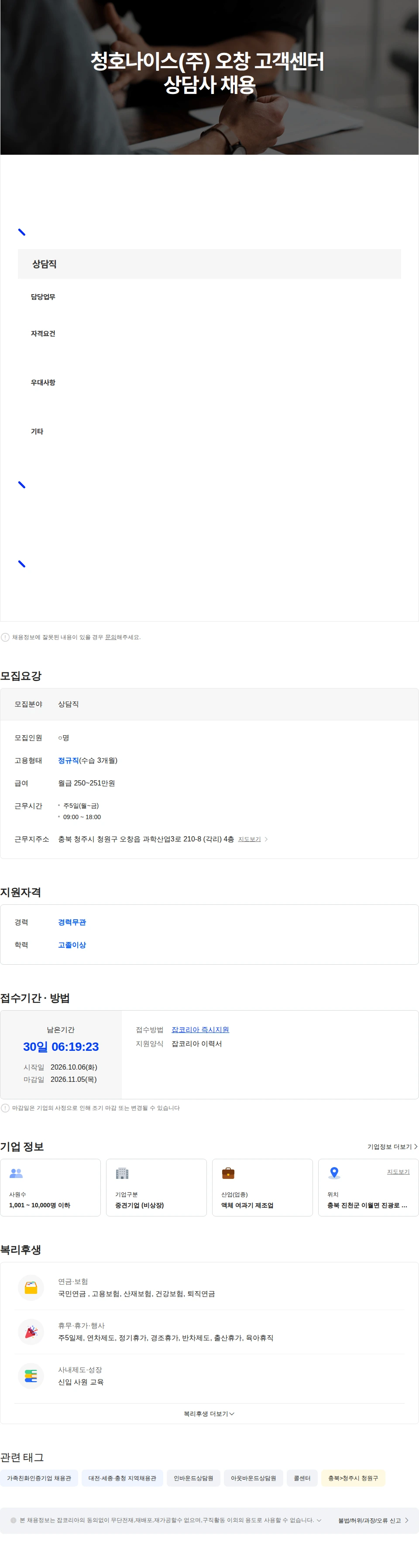Select the 아웃바운드상담원 tag

tap(254, 1478)
